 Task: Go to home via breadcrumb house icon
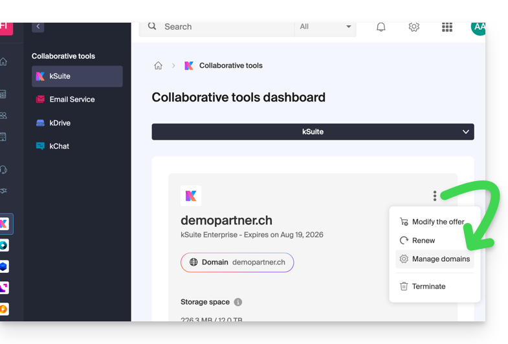(x=158, y=65)
